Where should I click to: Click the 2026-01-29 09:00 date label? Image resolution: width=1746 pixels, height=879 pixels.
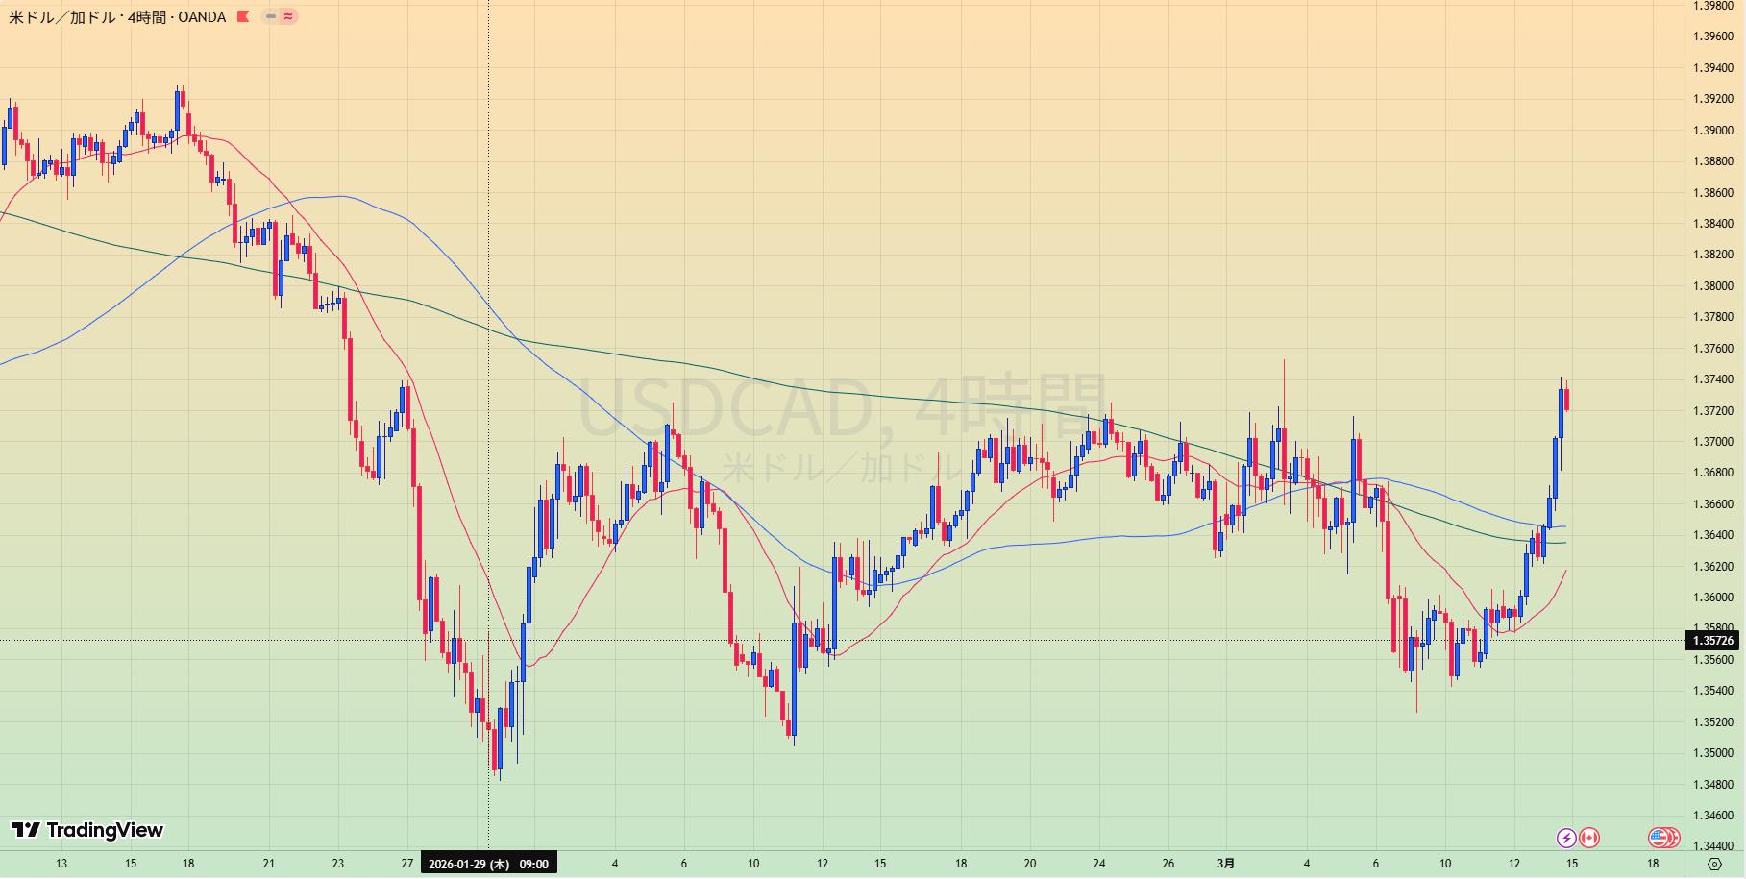pyautogui.click(x=488, y=864)
